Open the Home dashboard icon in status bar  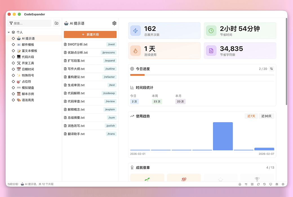[240, 184]
